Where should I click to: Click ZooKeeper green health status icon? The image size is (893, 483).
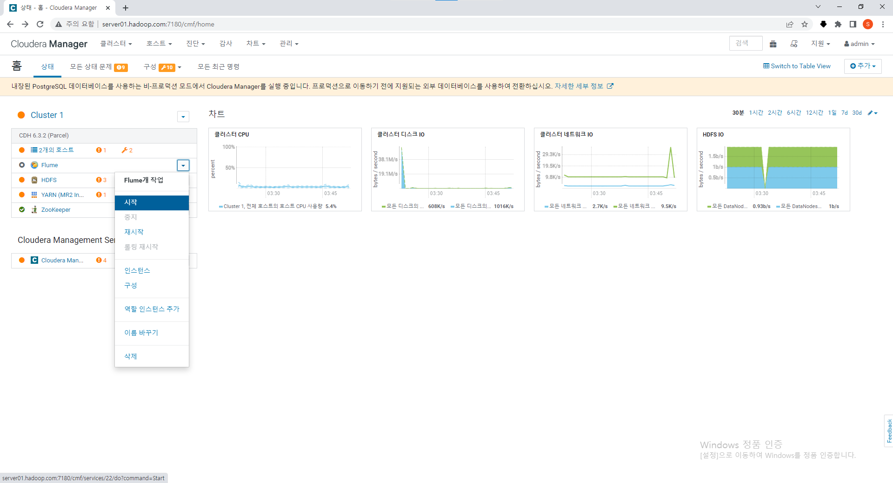22,209
